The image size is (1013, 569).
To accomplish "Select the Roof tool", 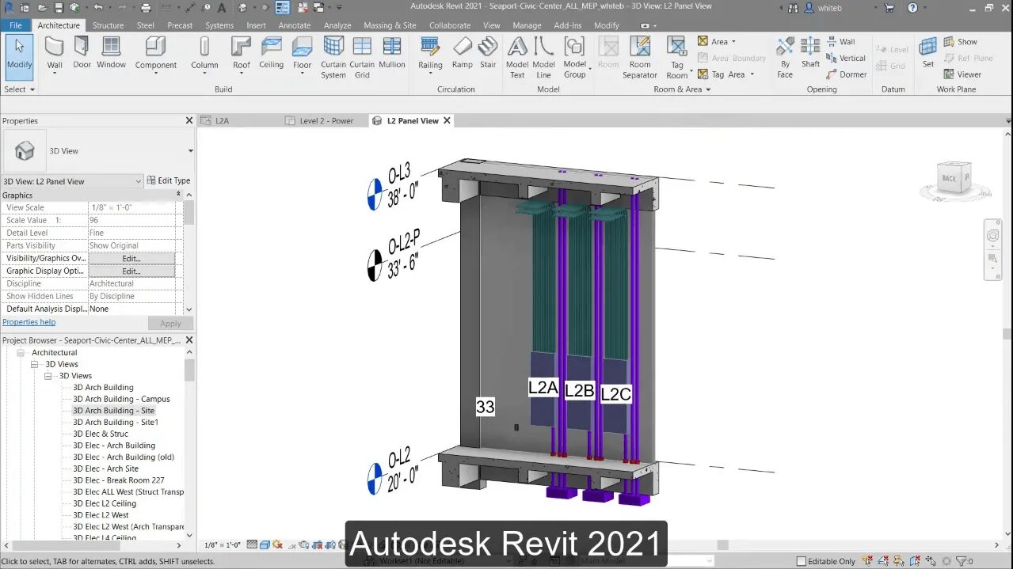I will (x=242, y=55).
